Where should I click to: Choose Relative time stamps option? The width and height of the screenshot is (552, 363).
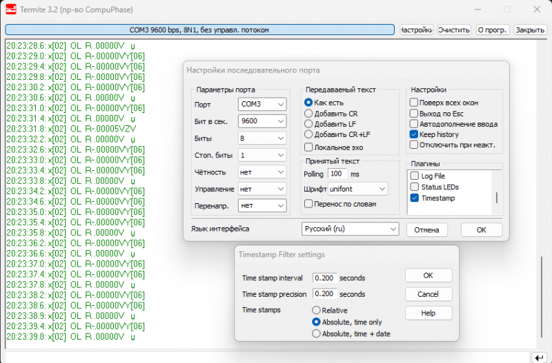click(317, 311)
